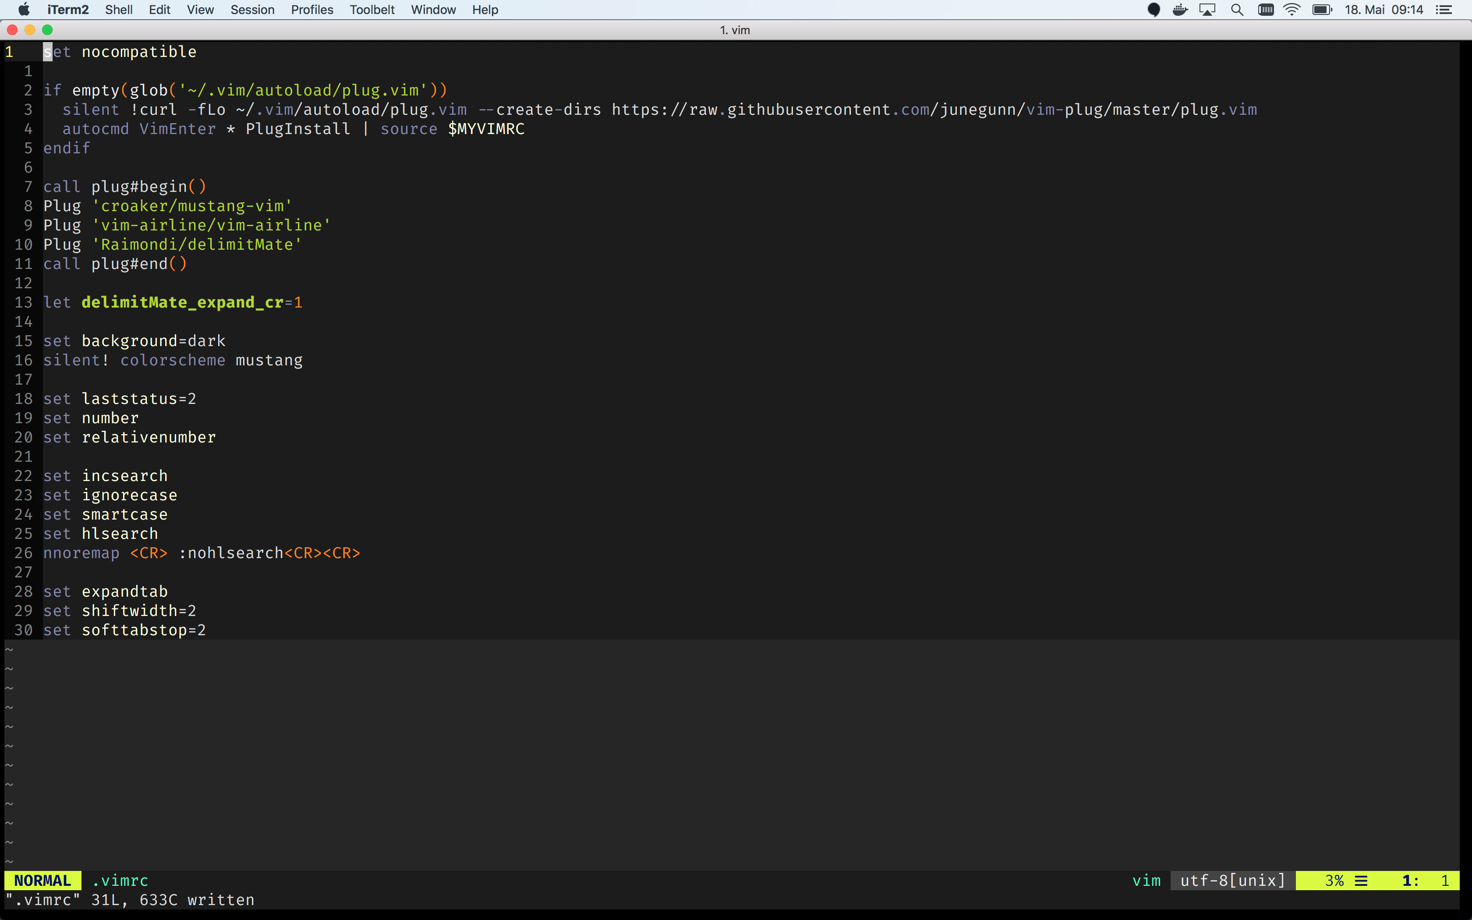1472x920 pixels.
Task: Open the Help menu
Action: 485,10
